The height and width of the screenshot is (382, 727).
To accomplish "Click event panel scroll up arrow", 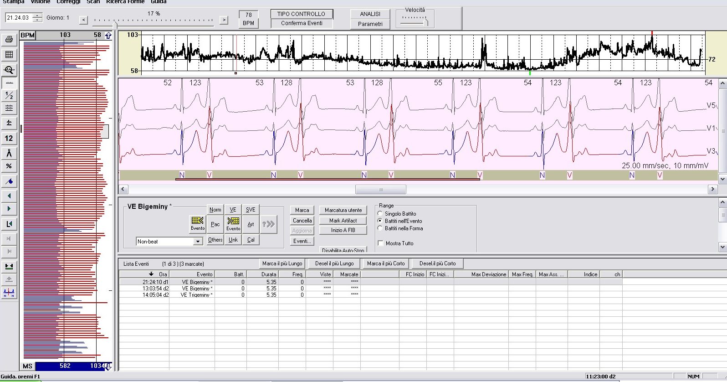I will coord(722,202).
